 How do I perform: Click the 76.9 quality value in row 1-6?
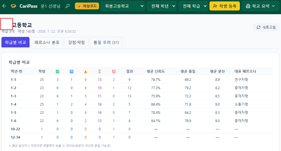[188, 121]
